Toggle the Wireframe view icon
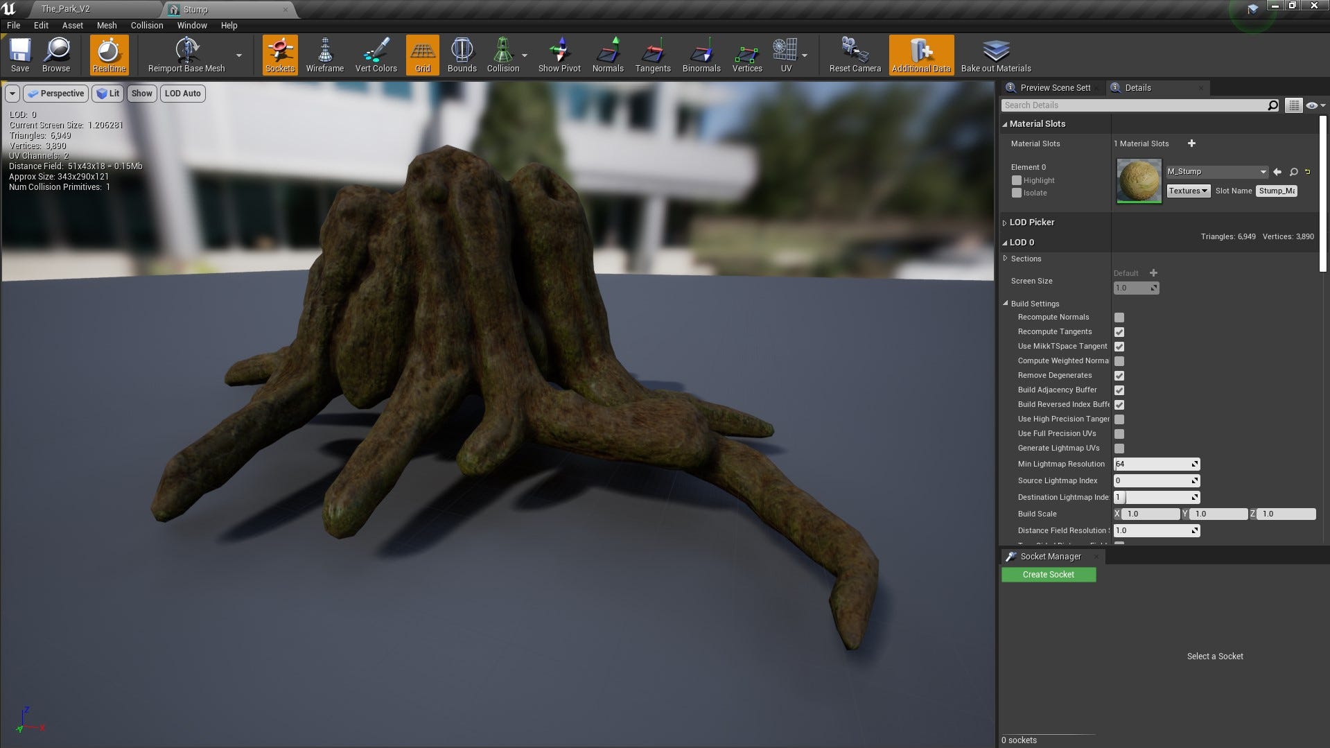Image resolution: width=1330 pixels, height=748 pixels. (x=324, y=51)
